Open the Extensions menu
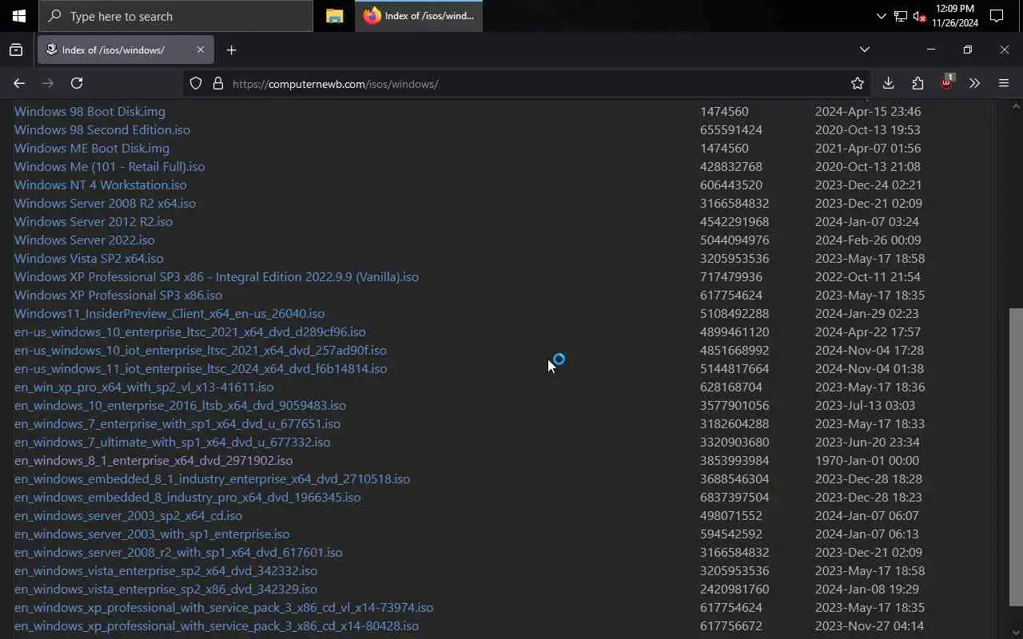The width and height of the screenshot is (1023, 639). [918, 83]
